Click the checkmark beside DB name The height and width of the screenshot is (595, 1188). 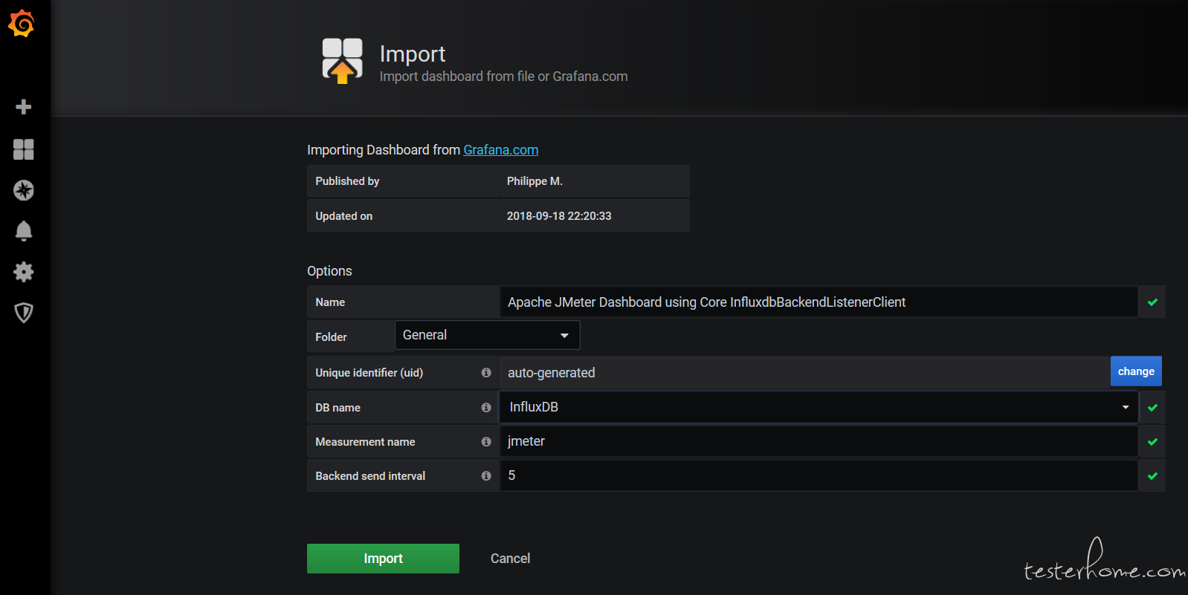click(x=1152, y=408)
